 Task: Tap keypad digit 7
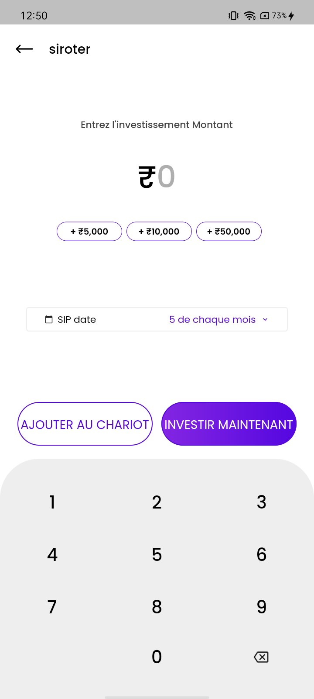(x=52, y=607)
